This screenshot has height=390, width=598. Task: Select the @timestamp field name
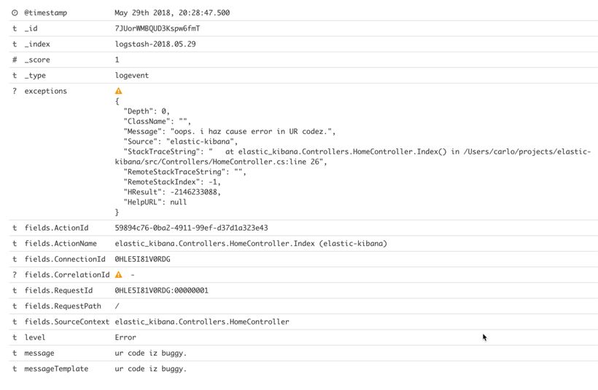(x=46, y=12)
